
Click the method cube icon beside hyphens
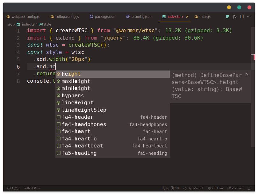point(58,96)
